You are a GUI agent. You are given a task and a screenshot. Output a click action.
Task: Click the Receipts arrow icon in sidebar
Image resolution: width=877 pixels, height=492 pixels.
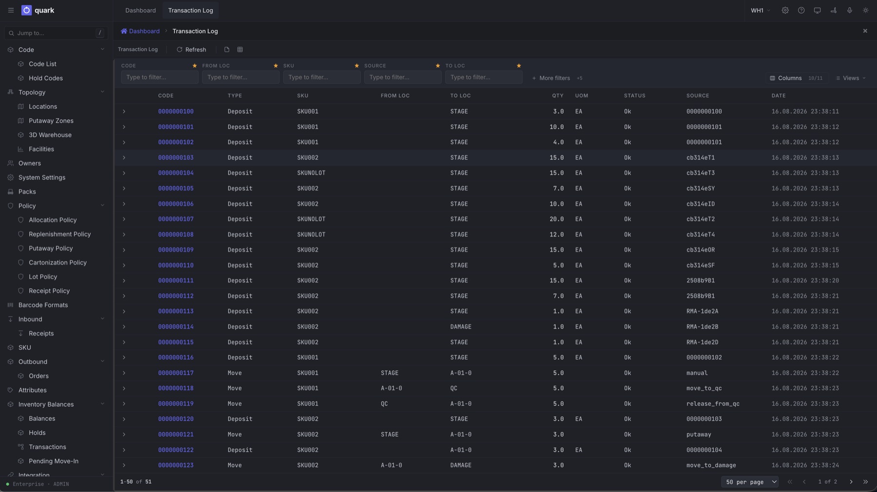20,333
